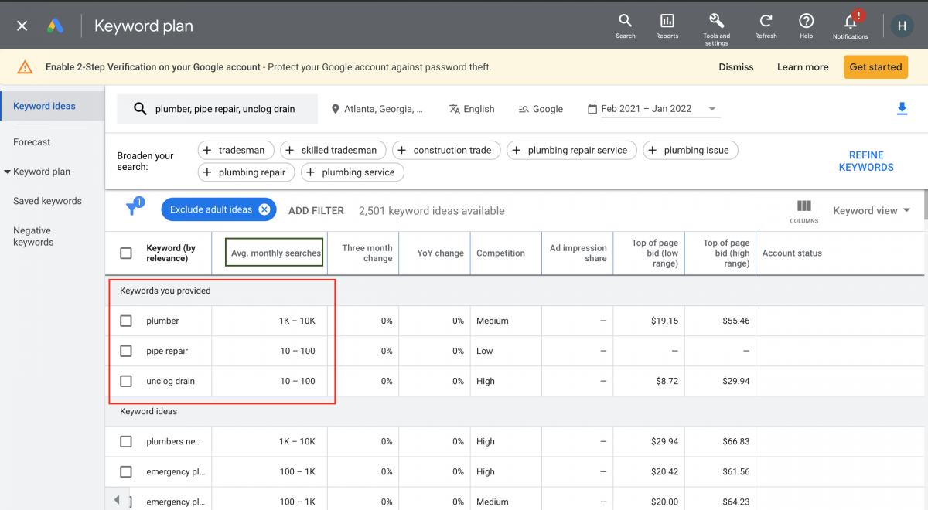
Task: Check the pipe repair keyword row
Action: (126, 351)
